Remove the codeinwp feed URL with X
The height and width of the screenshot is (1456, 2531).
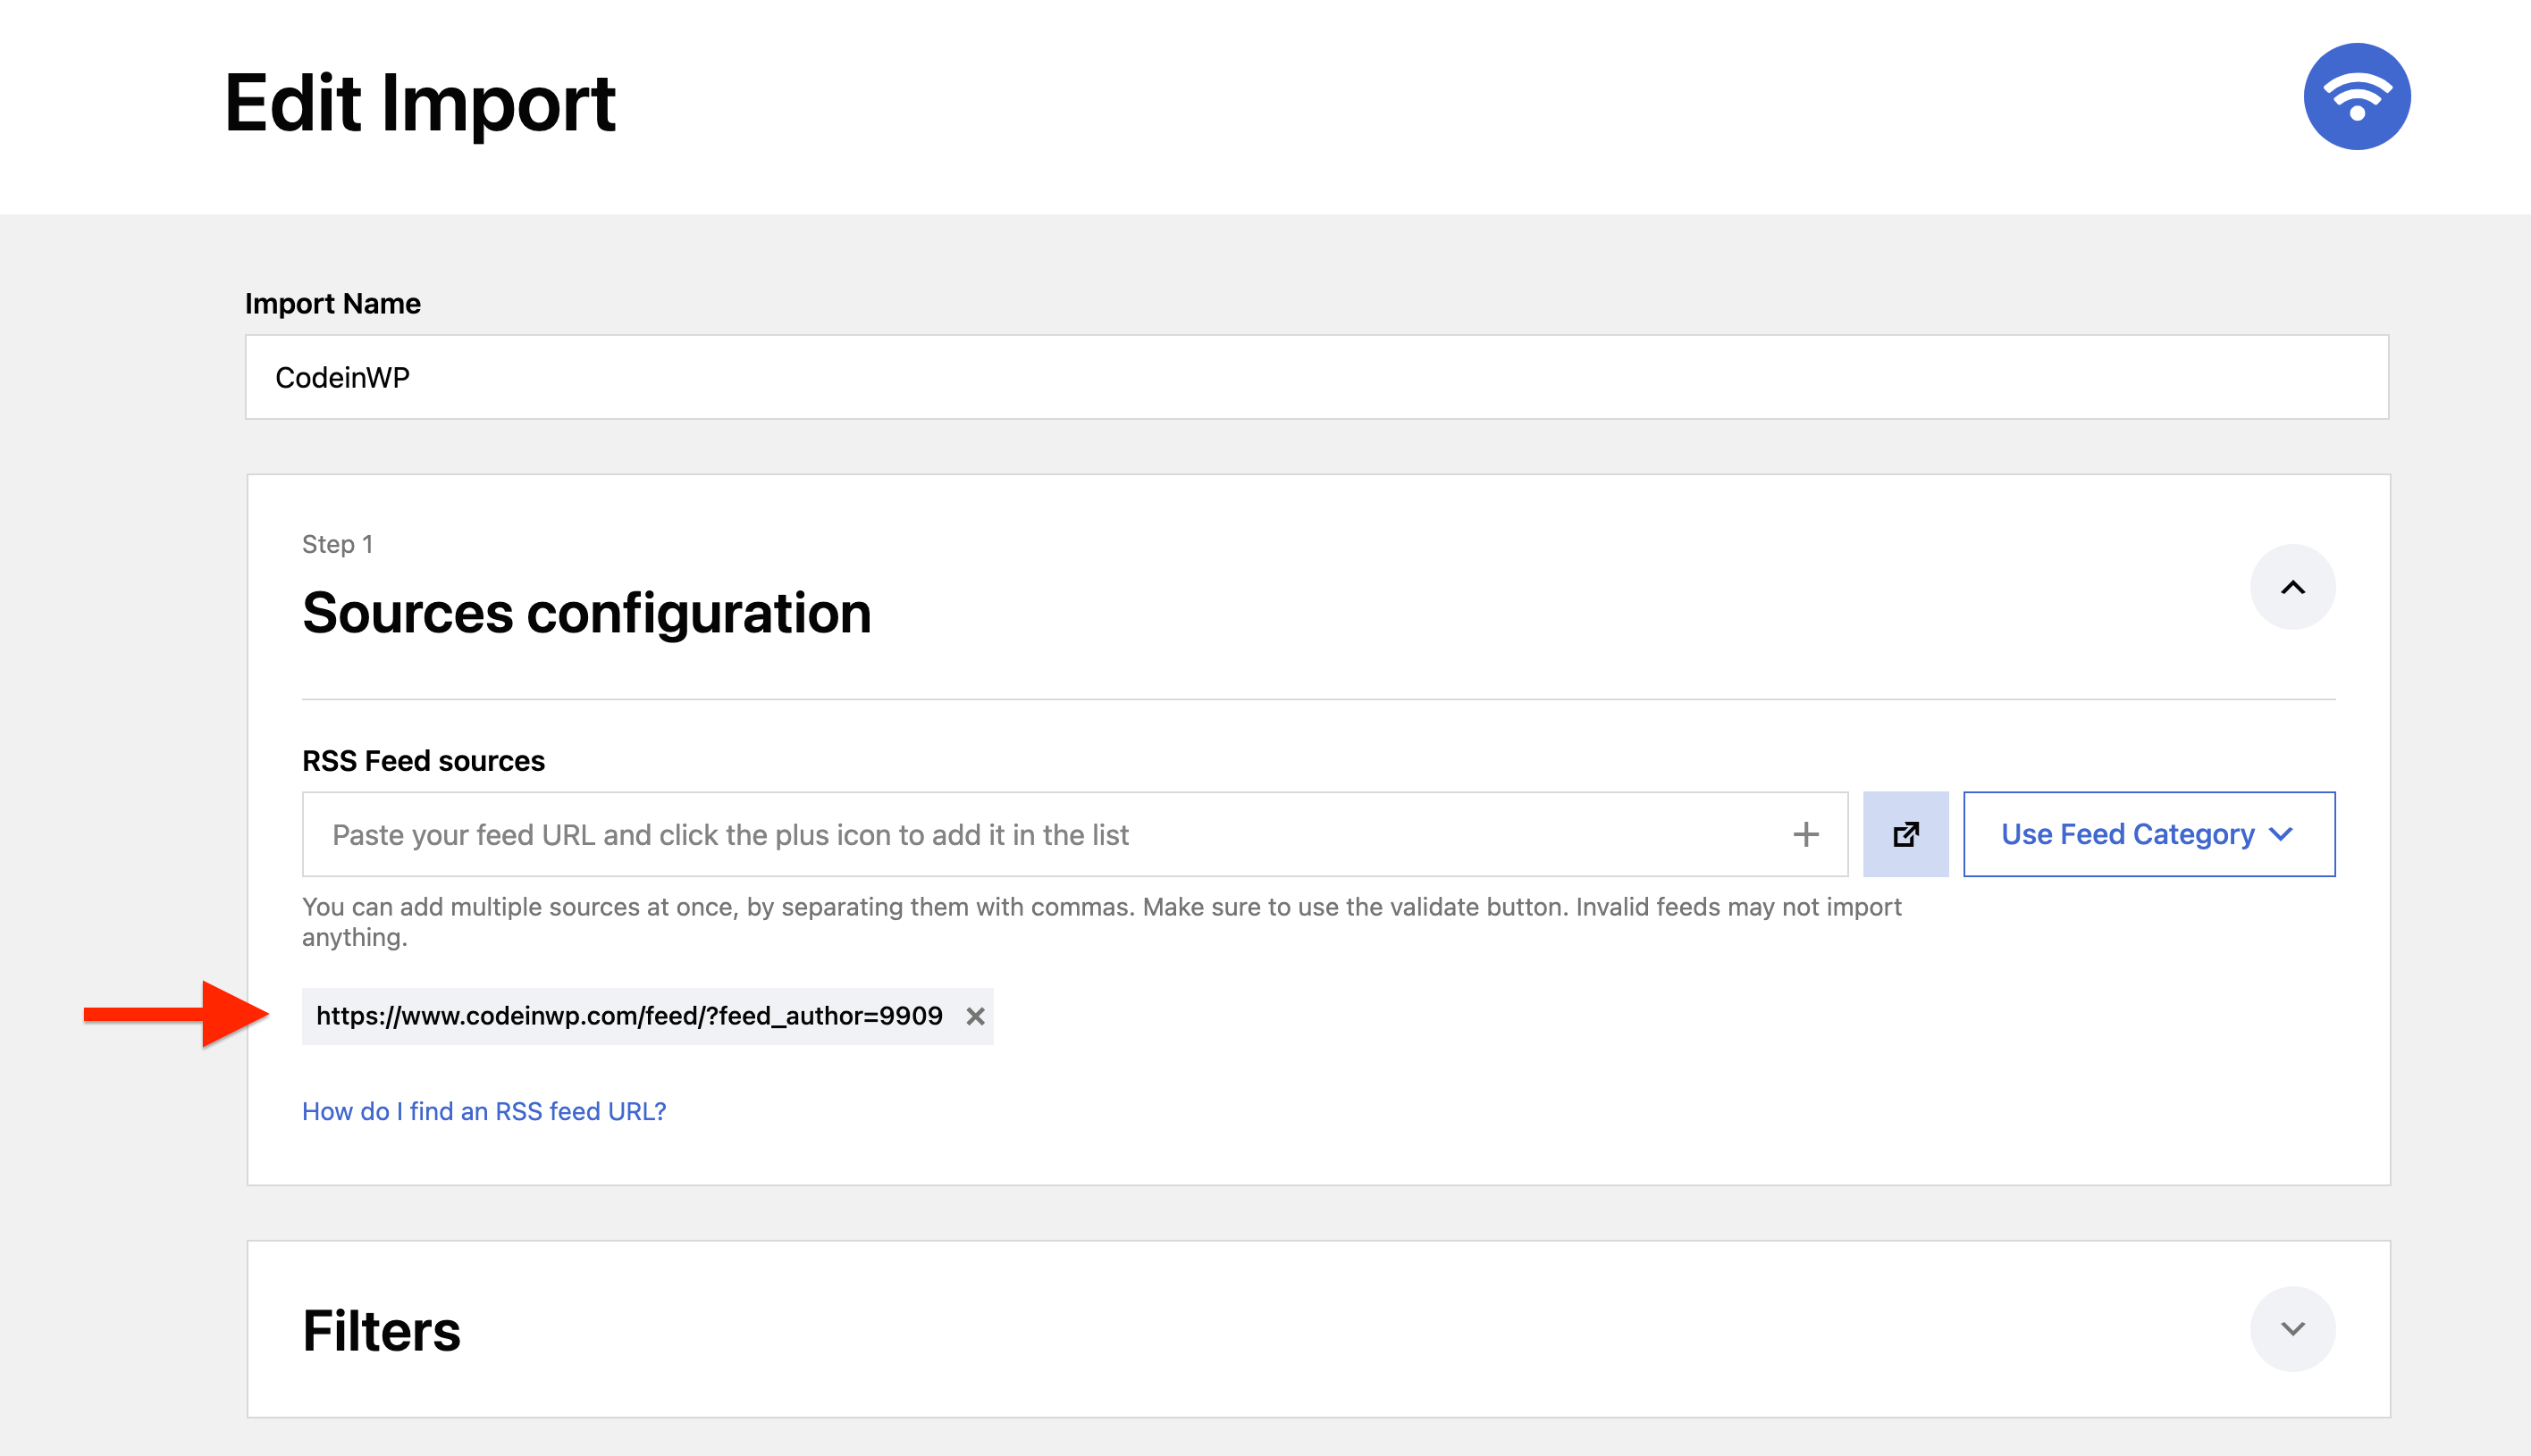pyautogui.click(x=974, y=1016)
